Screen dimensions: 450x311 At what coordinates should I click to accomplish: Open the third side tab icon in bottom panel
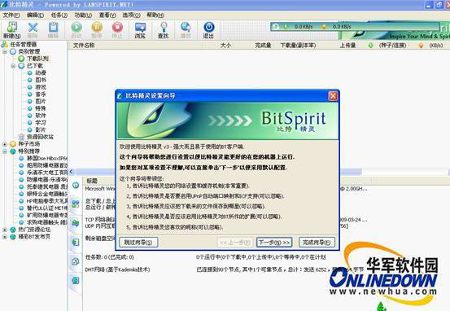[x=76, y=223]
